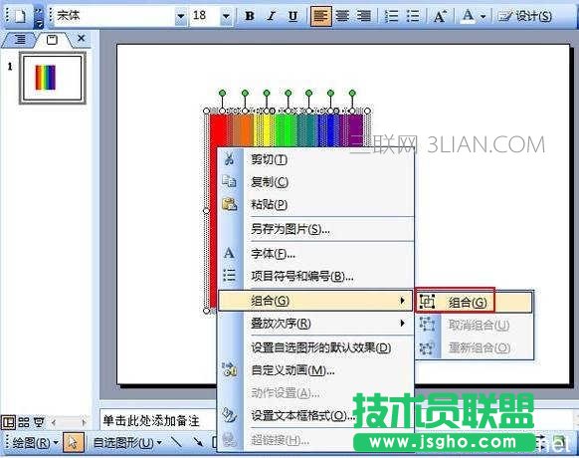The width and height of the screenshot is (579, 458).
Task: Toggle Underline formatting
Action: pyautogui.click(x=292, y=16)
